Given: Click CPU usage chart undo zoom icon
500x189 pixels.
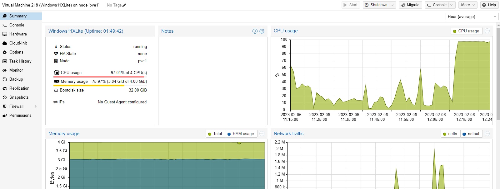Looking at the screenshot, I should pyautogui.click(x=487, y=31).
